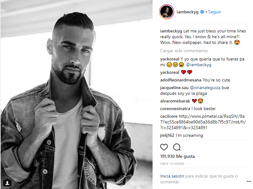This screenshot has width=253, height=189.
Task: Expand Cargar más comentarios
Action: pos(184,51)
